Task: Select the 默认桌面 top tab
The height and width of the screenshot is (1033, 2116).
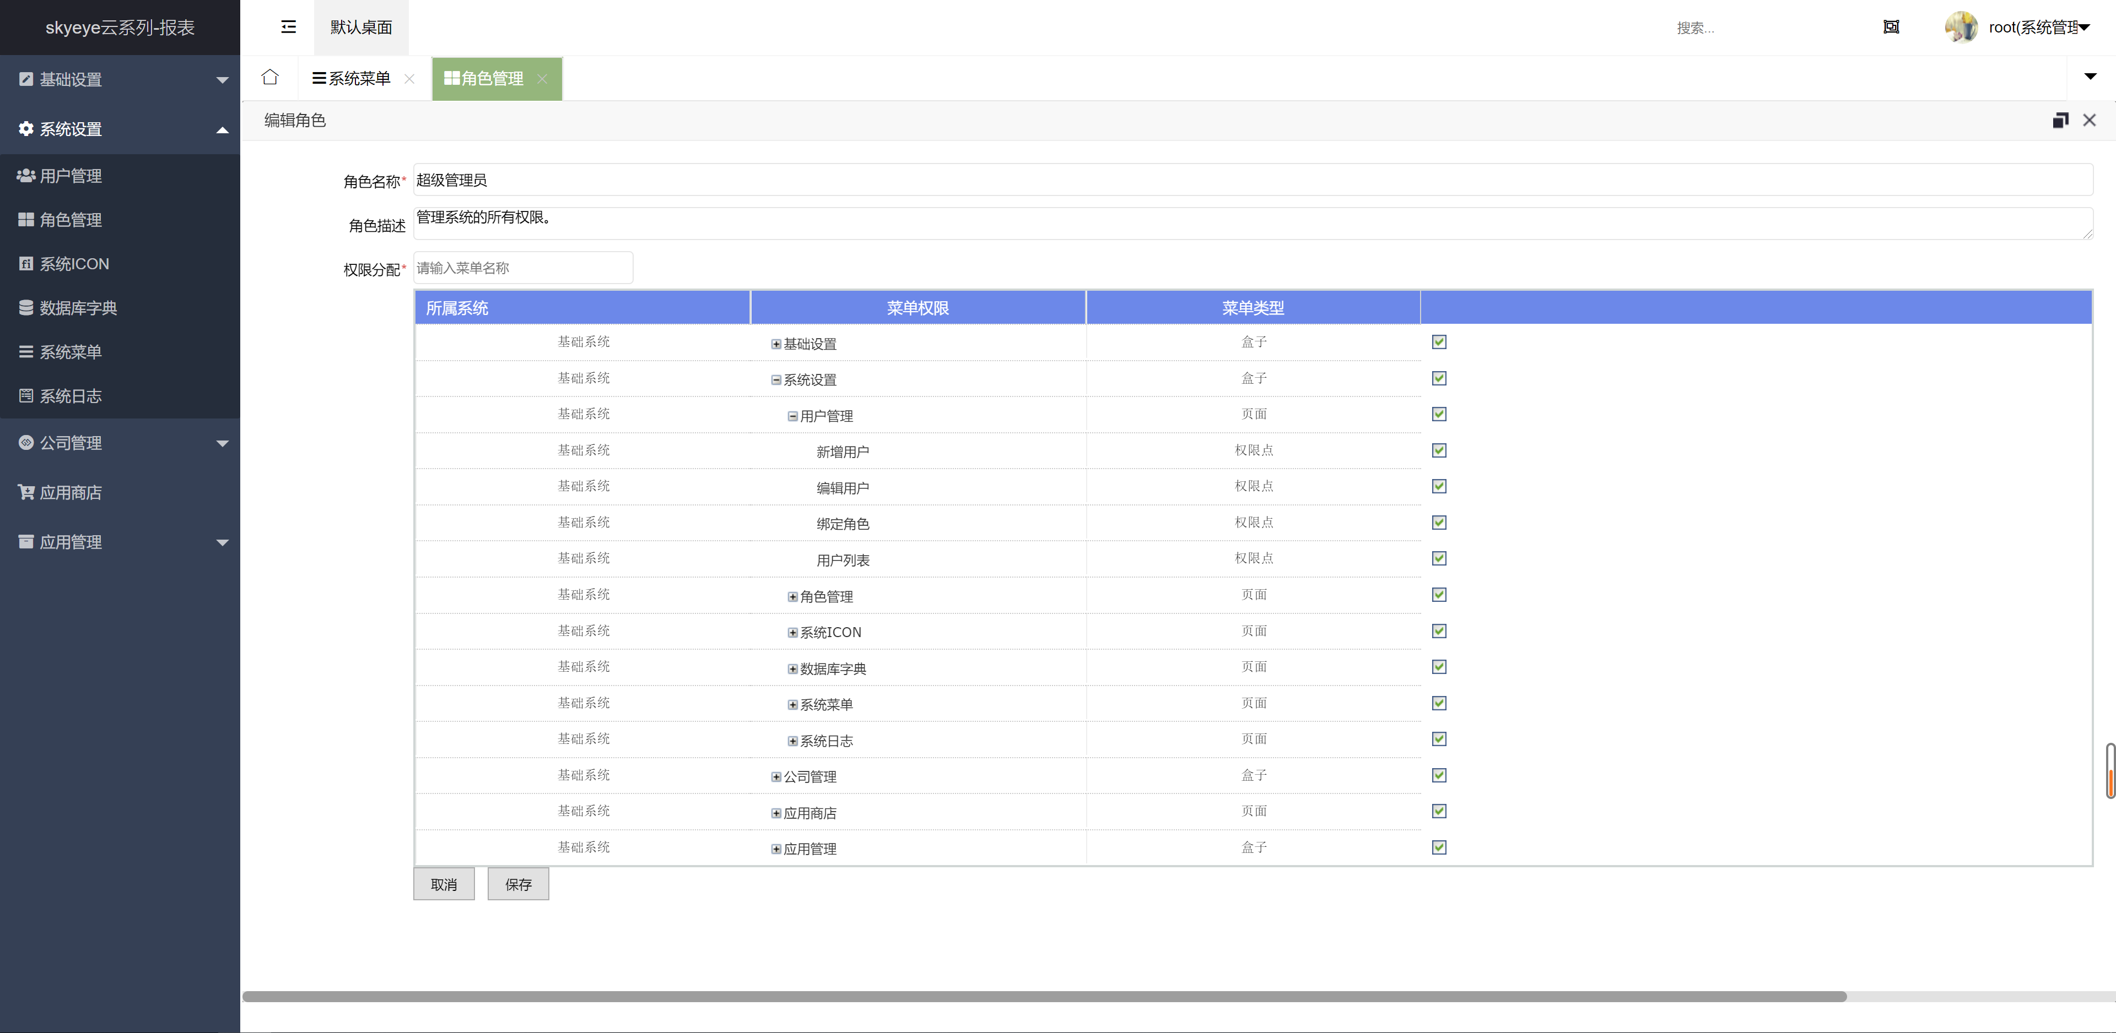Action: [360, 27]
